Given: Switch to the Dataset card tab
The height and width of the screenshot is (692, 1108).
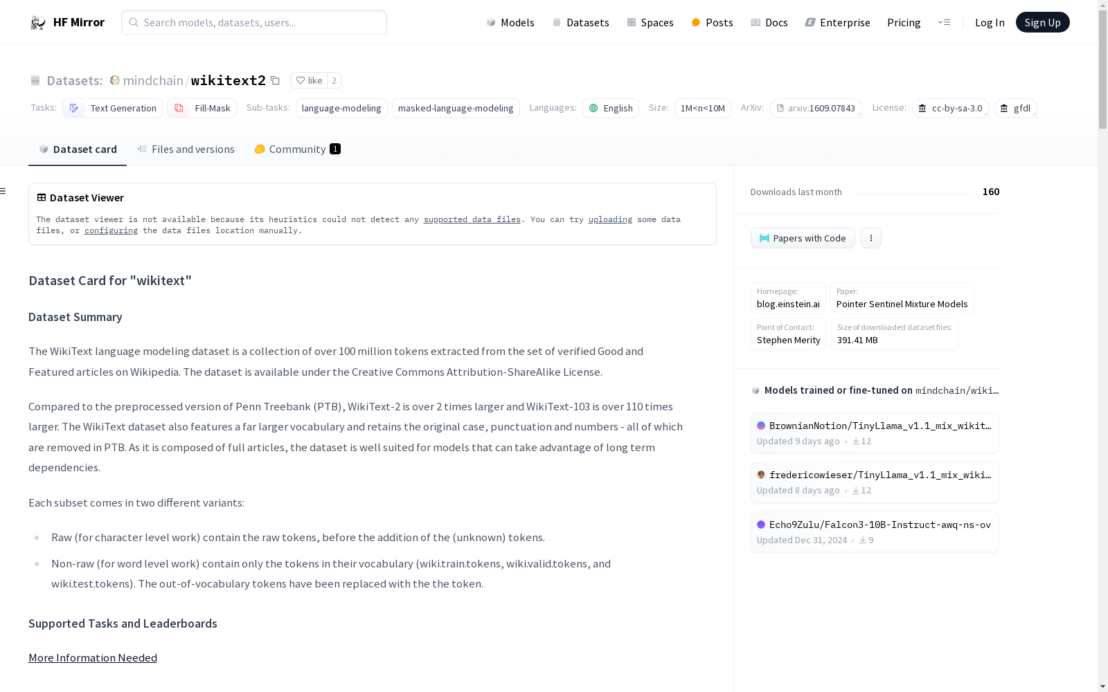Looking at the screenshot, I should click(78, 149).
